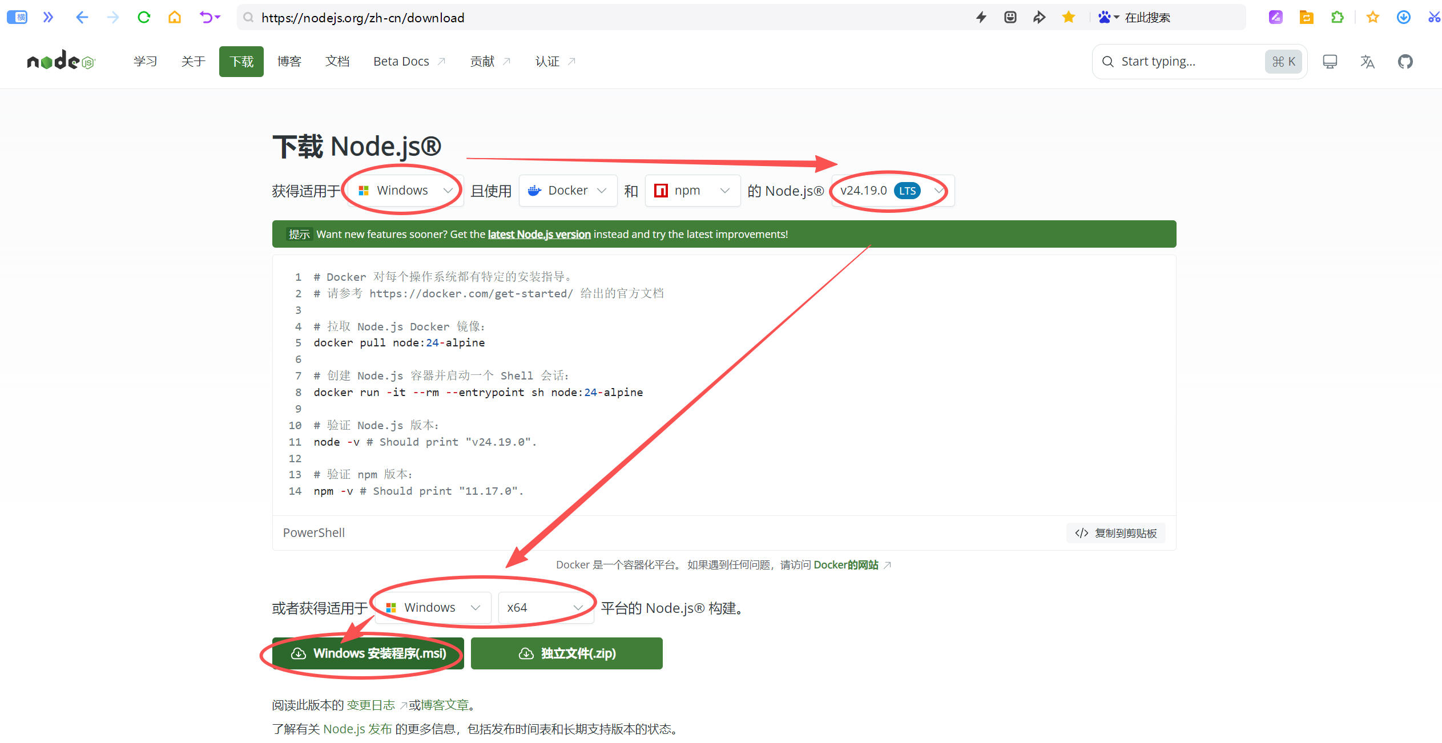Image resolution: width=1442 pixels, height=743 pixels.
Task: Open the browser home page icon
Action: coord(175,17)
